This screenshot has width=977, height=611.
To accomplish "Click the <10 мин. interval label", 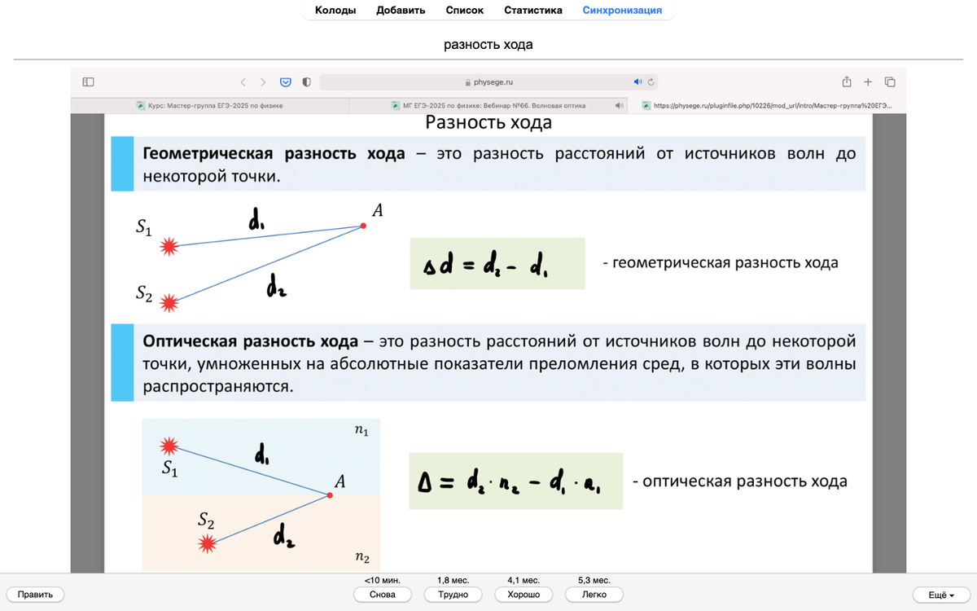I will pyautogui.click(x=382, y=580).
